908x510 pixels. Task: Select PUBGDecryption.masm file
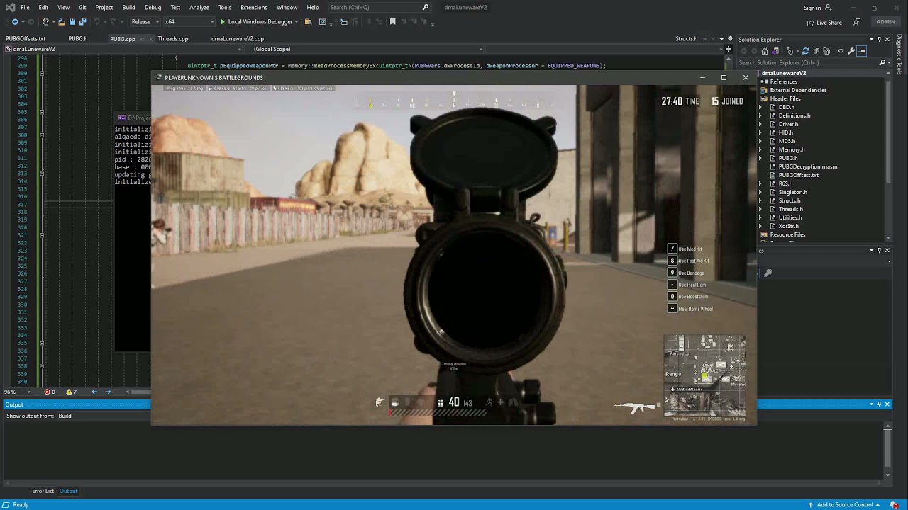pyautogui.click(x=808, y=166)
